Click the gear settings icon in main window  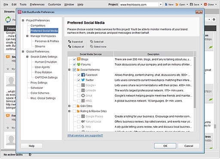coord(214,19)
